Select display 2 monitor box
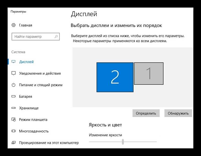The height and width of the screenshot is (156, 201). pyautogui.click(x=115, y=77)
